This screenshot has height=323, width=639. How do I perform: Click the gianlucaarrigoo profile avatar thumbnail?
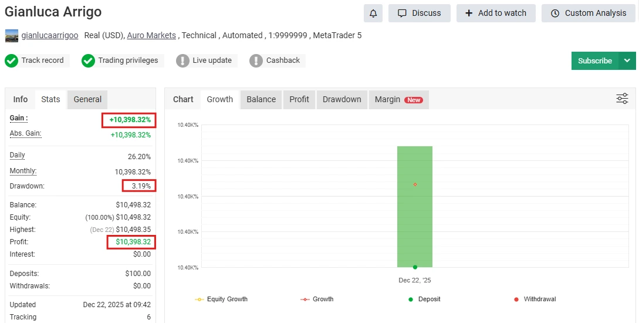tap(12, 36)
